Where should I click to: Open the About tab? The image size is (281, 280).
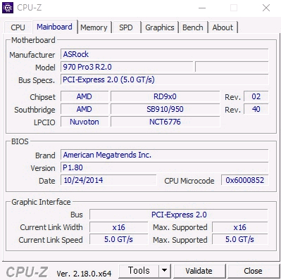[223, 27]
